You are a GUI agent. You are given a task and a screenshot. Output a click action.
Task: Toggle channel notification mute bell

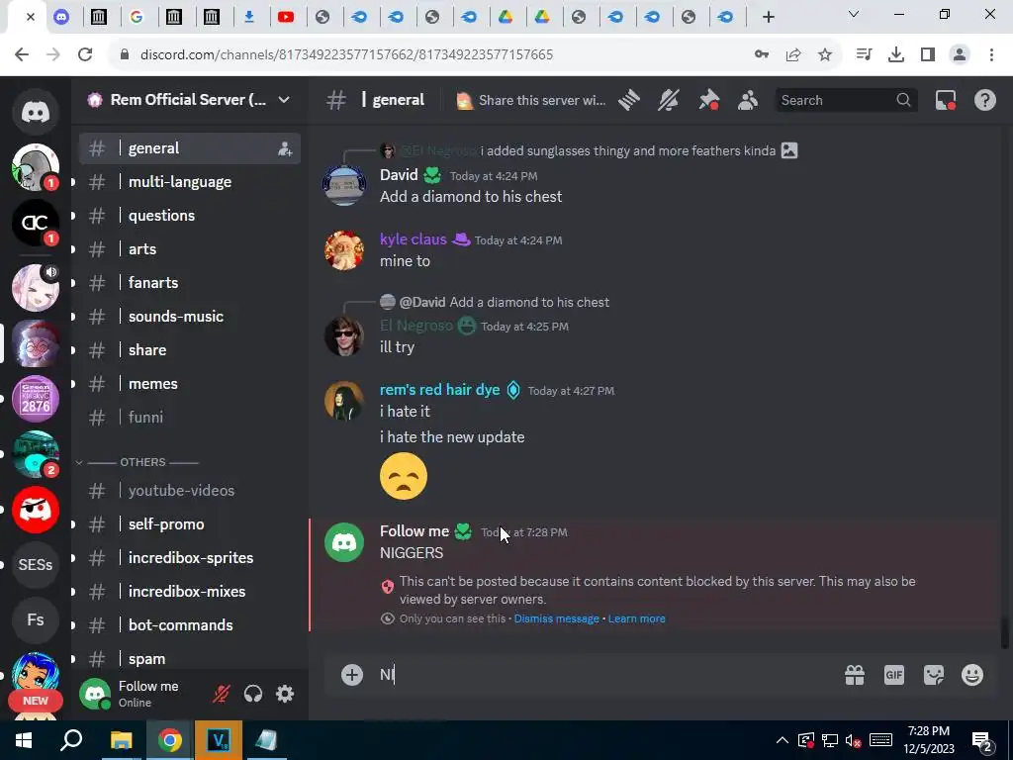[669, 100]
